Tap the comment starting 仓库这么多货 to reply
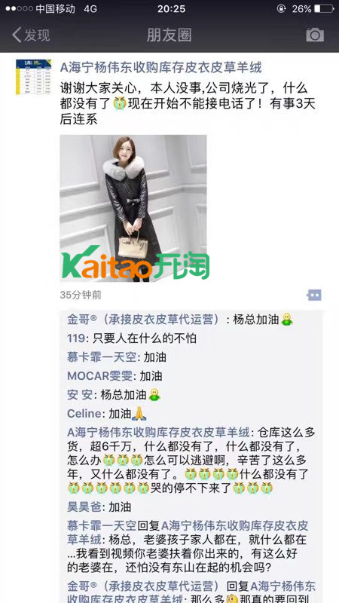 click(191, 460)
